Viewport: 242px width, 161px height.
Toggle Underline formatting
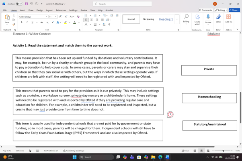(x=33, y=22)
